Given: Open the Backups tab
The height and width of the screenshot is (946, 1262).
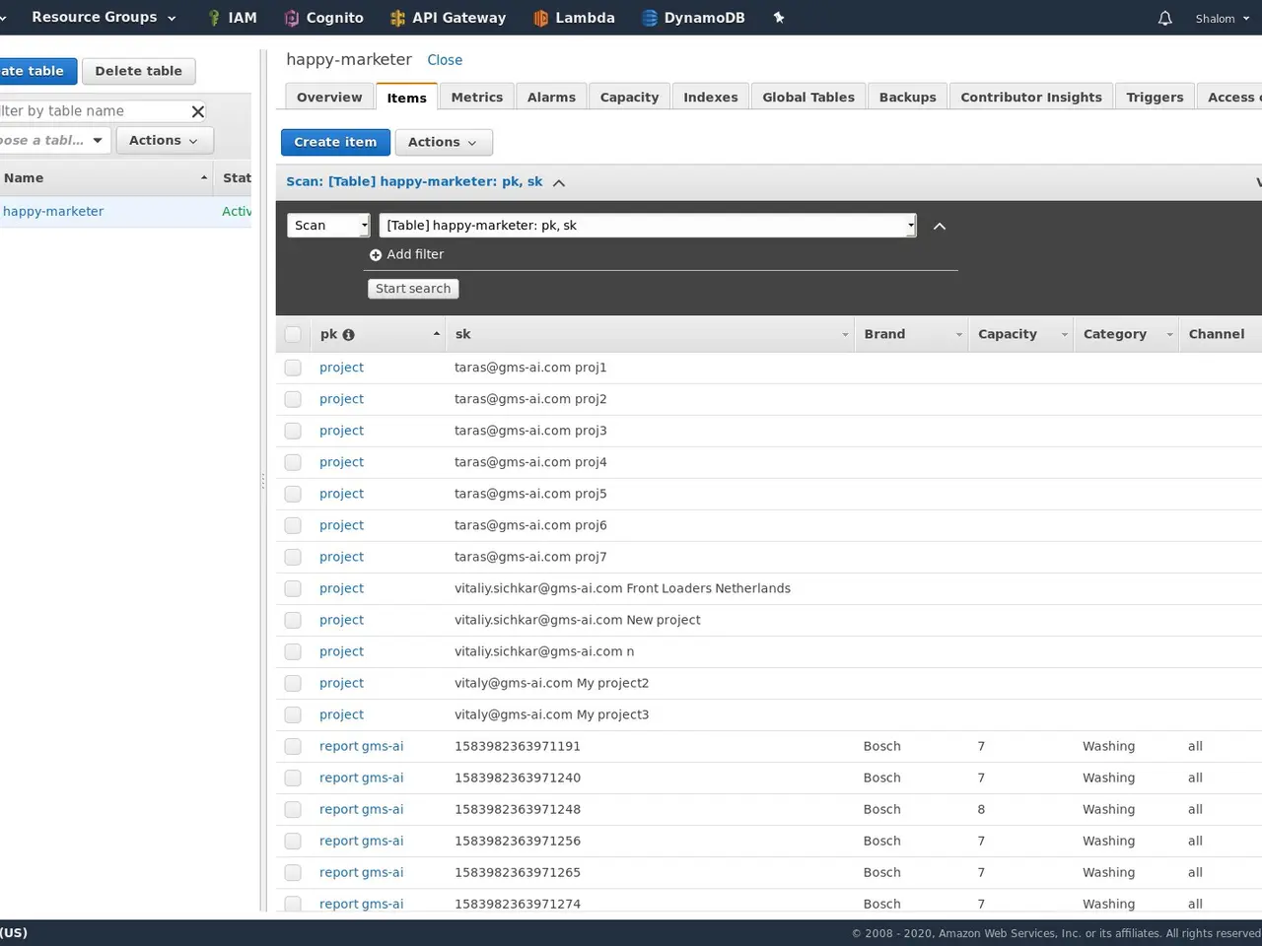Looking at the screenshot, I should tap(907, 97).
